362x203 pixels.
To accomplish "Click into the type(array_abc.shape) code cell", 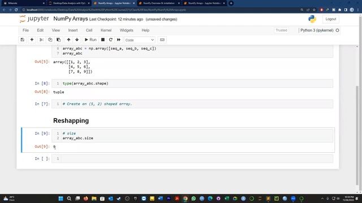I will tap(192, 83).
